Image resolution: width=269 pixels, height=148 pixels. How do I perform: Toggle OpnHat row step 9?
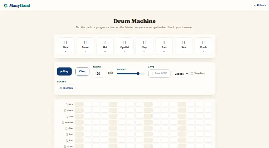pyautogui.click(x=148, y=122)
